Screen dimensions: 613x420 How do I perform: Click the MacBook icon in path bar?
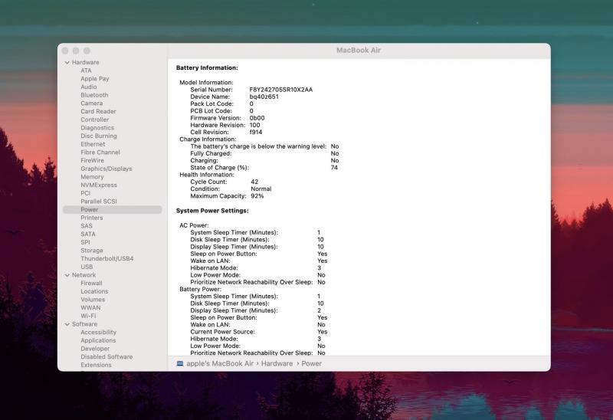pos(180,364)
